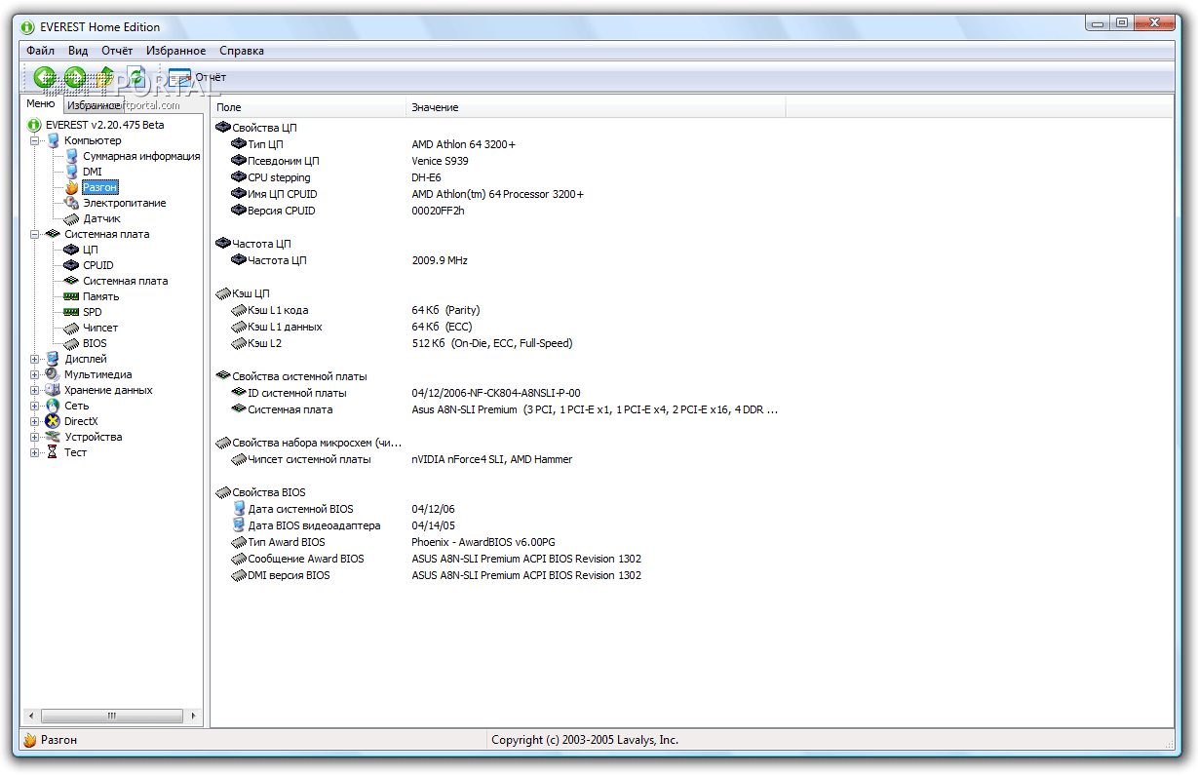Screen dimensions: 1198x776
Task: Select EVEREST v2.20.475 Beta root node
Action: pyautogui.click(x=104, y=125)
